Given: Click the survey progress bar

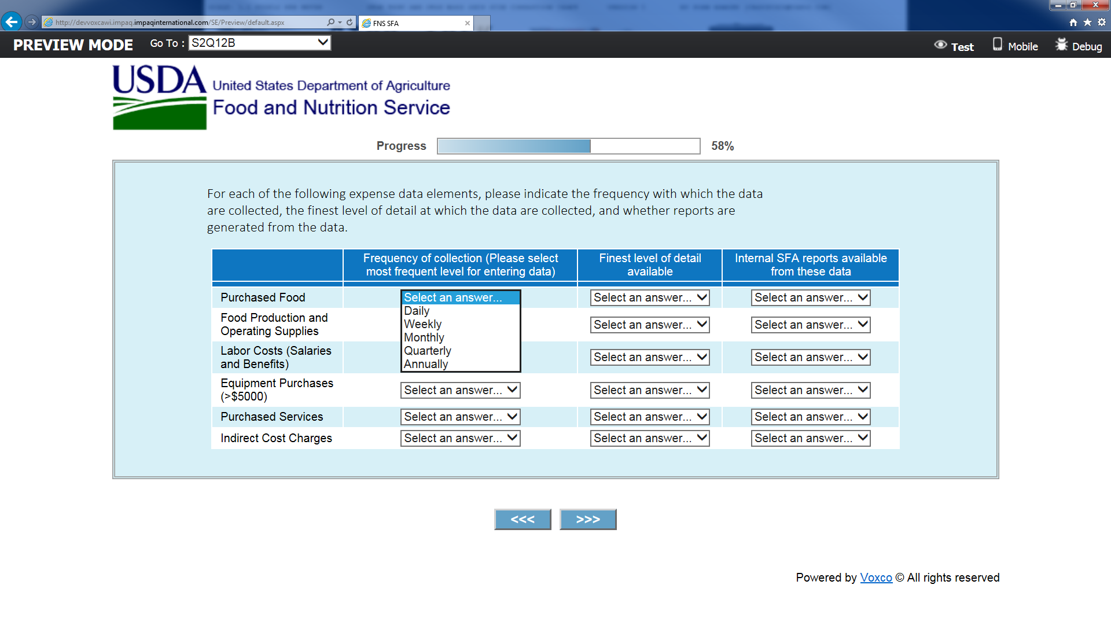Looking at the screenshot, I should (568, 146).
